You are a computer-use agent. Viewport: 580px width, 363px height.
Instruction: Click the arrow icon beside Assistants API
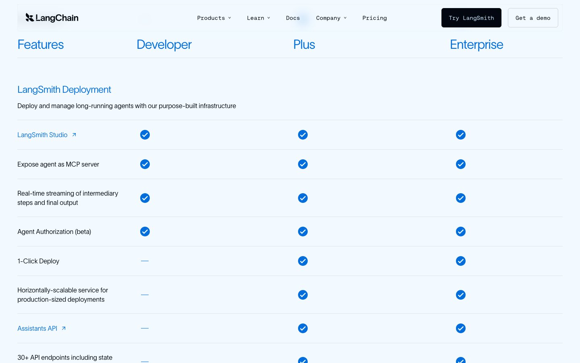pos(64,328)
